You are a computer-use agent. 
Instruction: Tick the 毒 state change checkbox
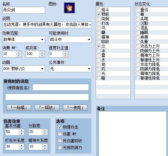pos(138,14)
